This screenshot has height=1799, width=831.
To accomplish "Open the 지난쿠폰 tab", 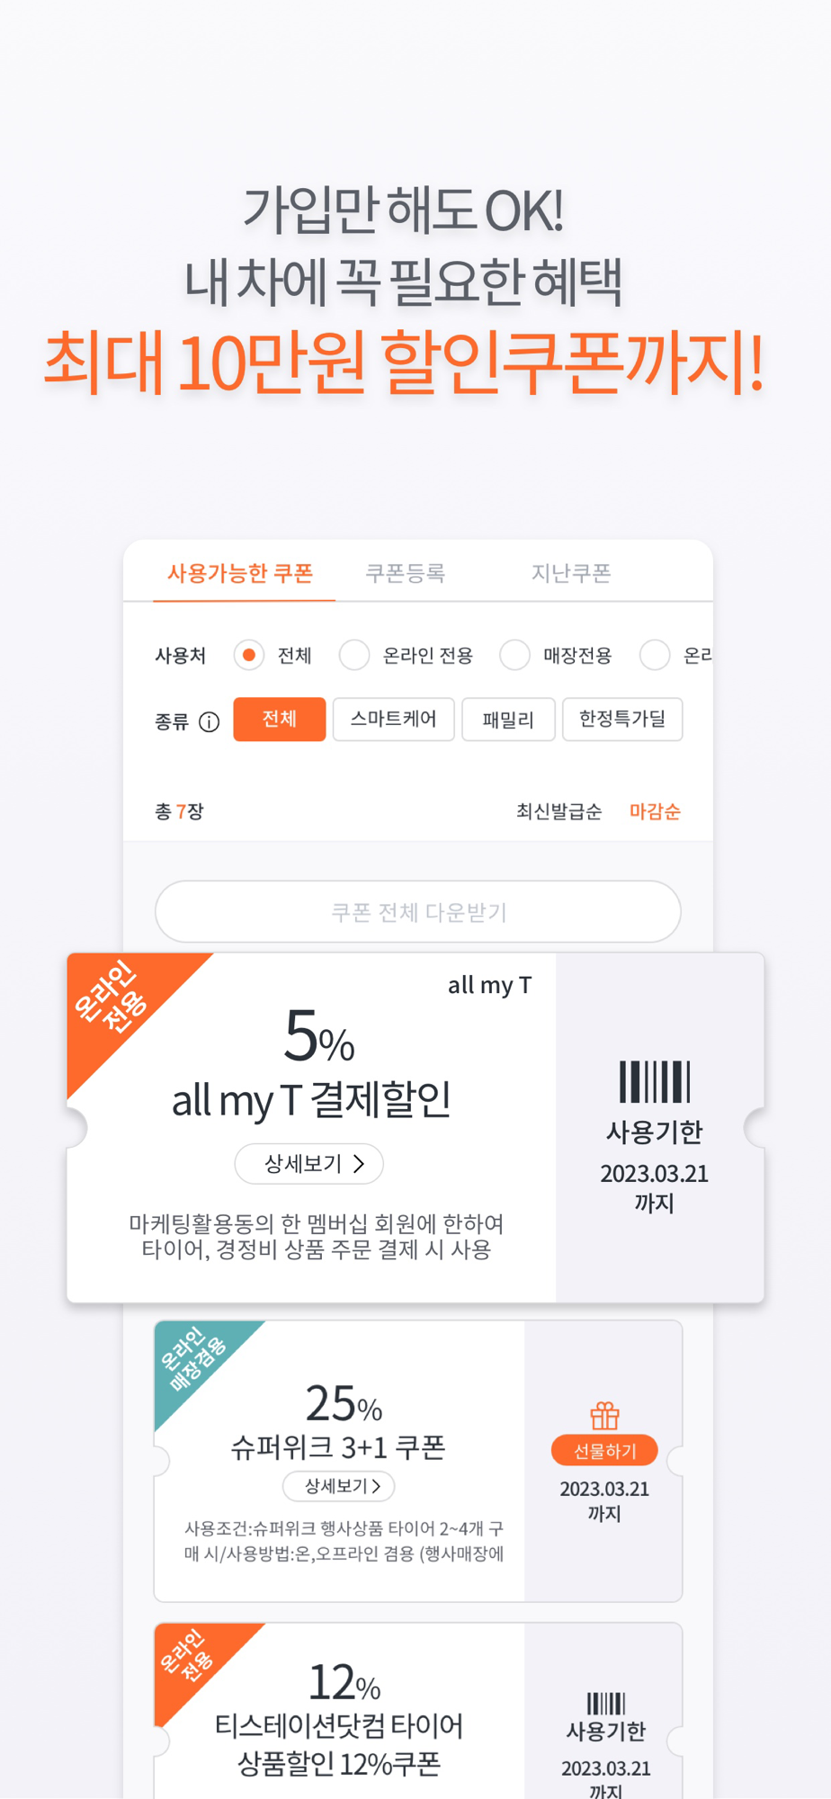I will [571, 573].
